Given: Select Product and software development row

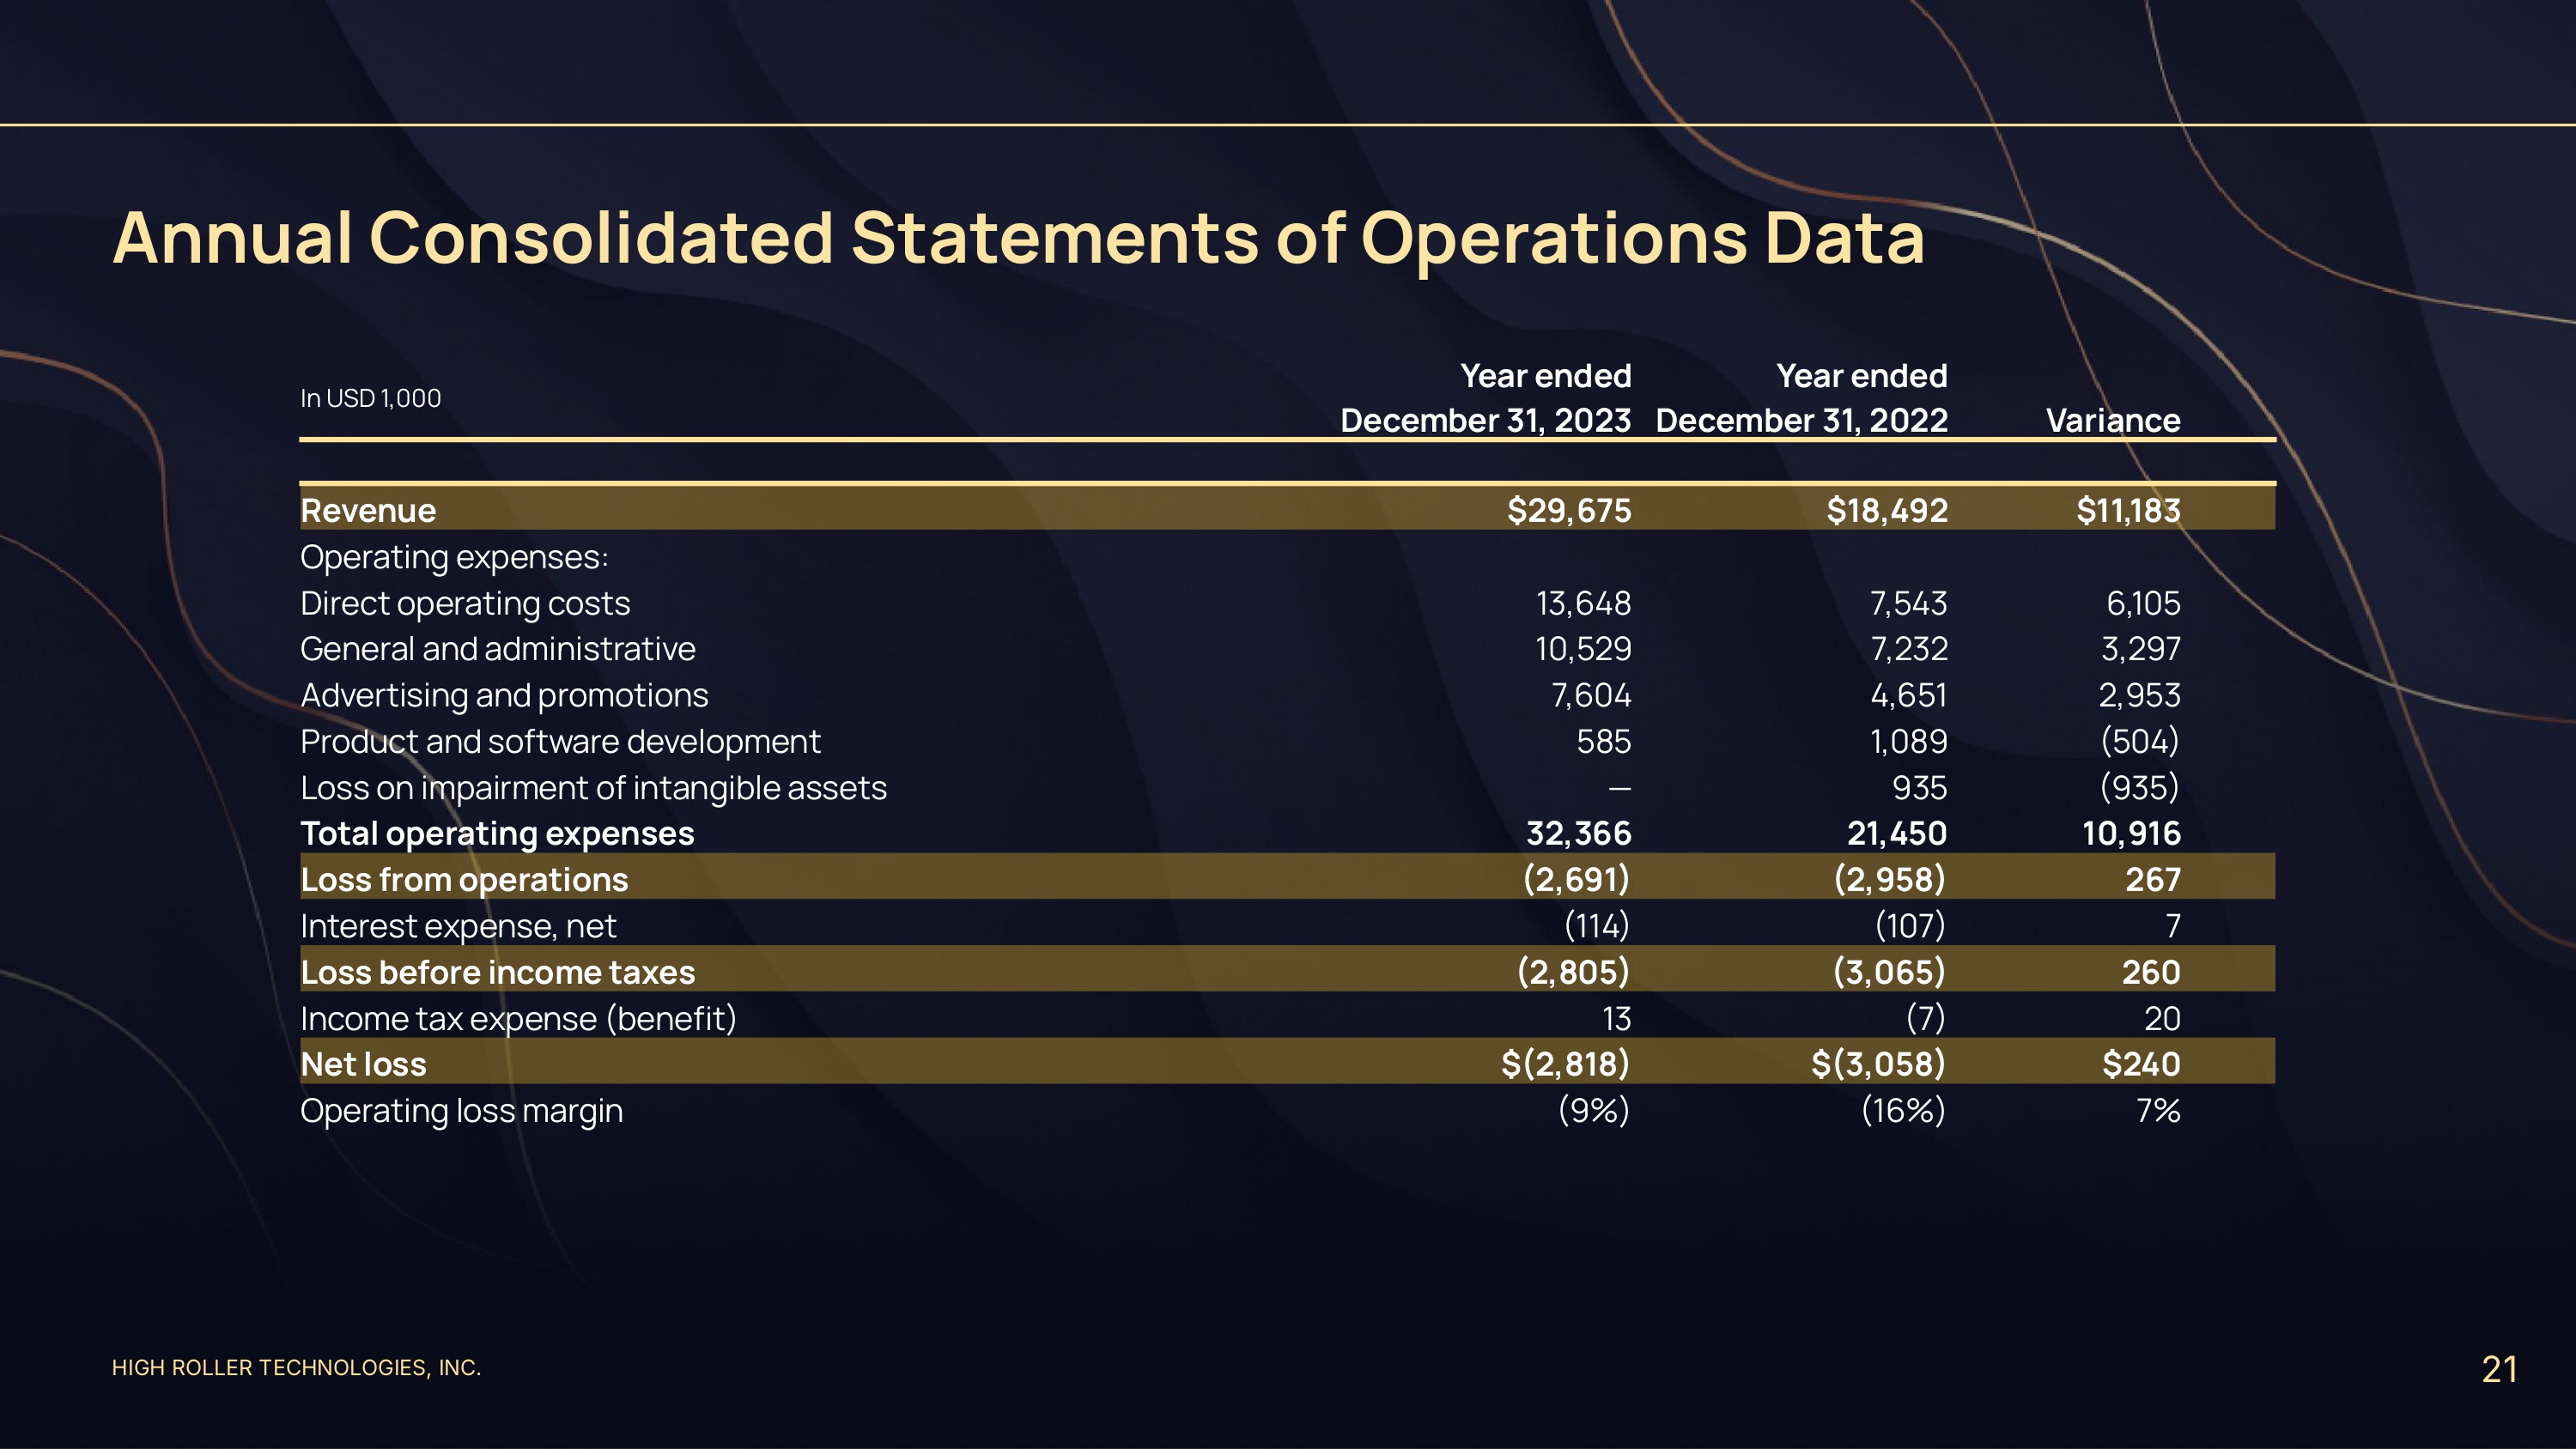Looking at the screenshot, I should (x=560, y=741).
